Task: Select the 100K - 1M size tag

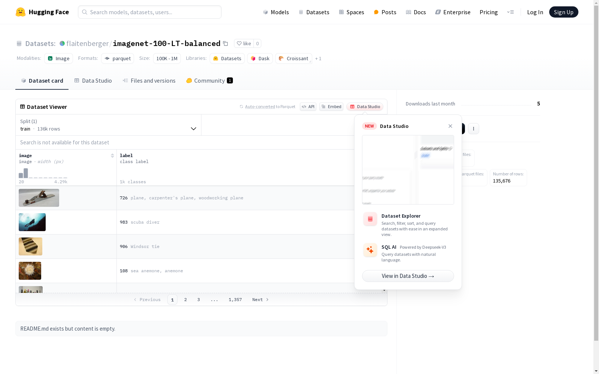Action: click(167, 58)
